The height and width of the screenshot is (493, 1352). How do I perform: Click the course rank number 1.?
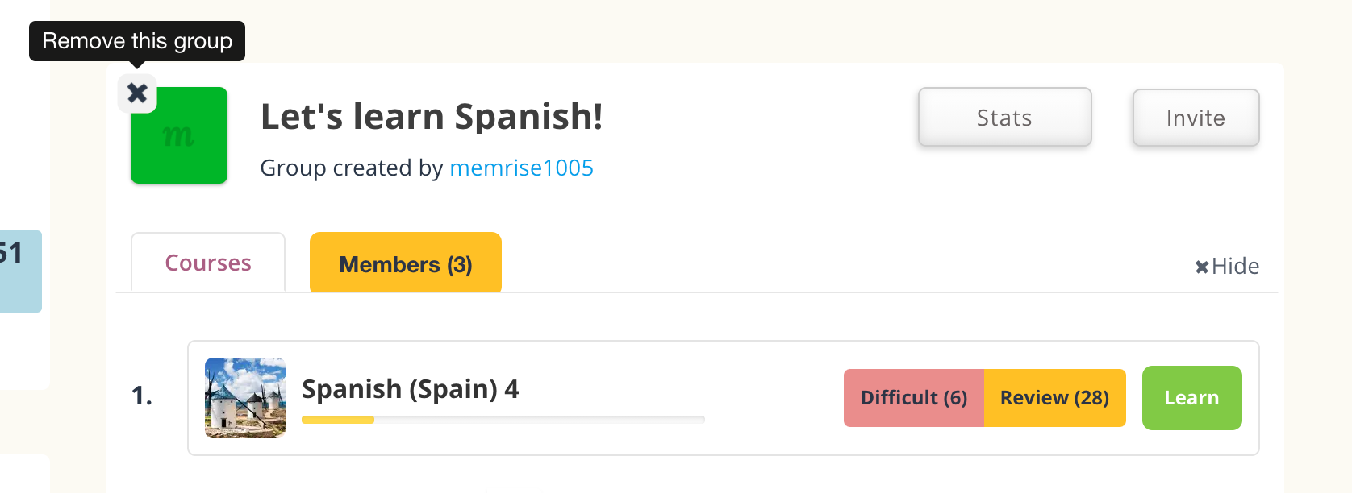(142, 396)
